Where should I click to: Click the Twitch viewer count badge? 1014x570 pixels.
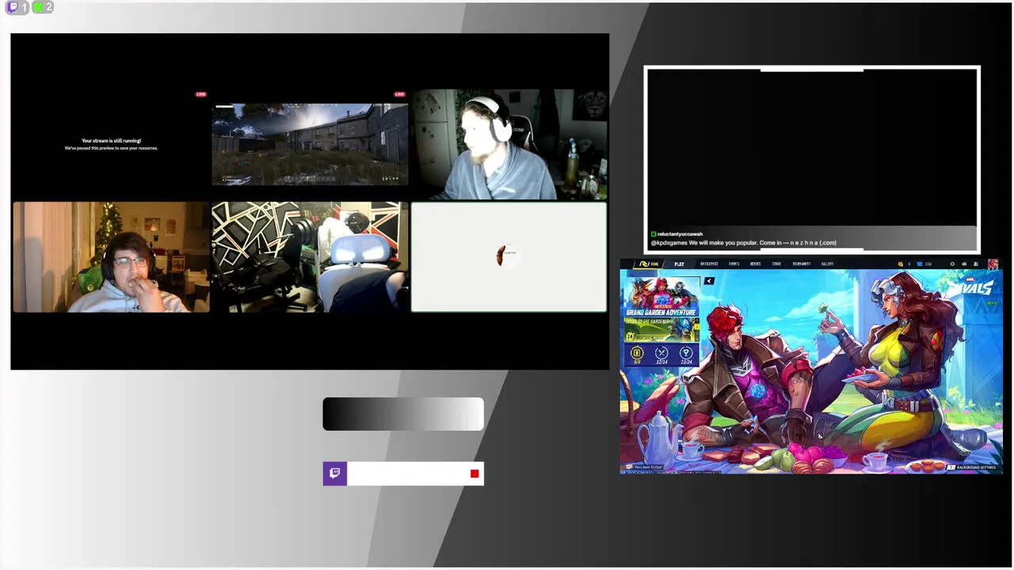tap(17, 7)
